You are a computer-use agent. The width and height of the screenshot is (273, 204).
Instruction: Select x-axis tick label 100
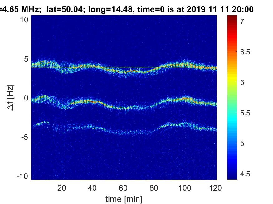[x=185, y=188]
